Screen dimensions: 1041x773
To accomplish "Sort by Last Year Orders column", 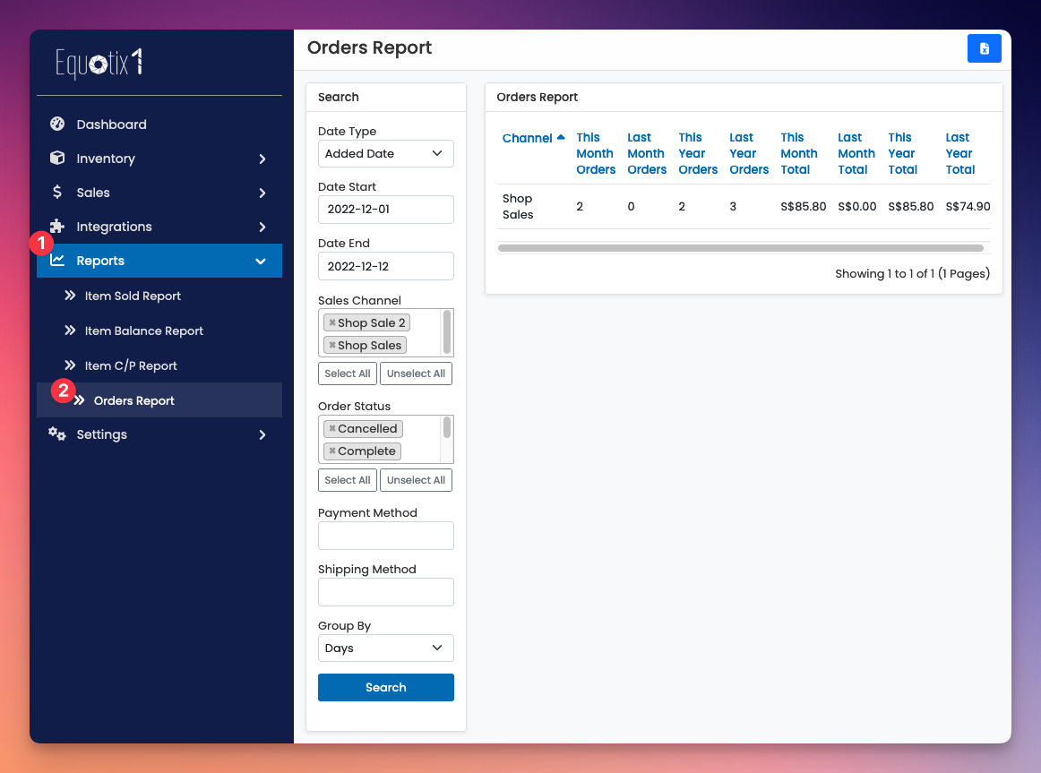I will click(749, 153).
